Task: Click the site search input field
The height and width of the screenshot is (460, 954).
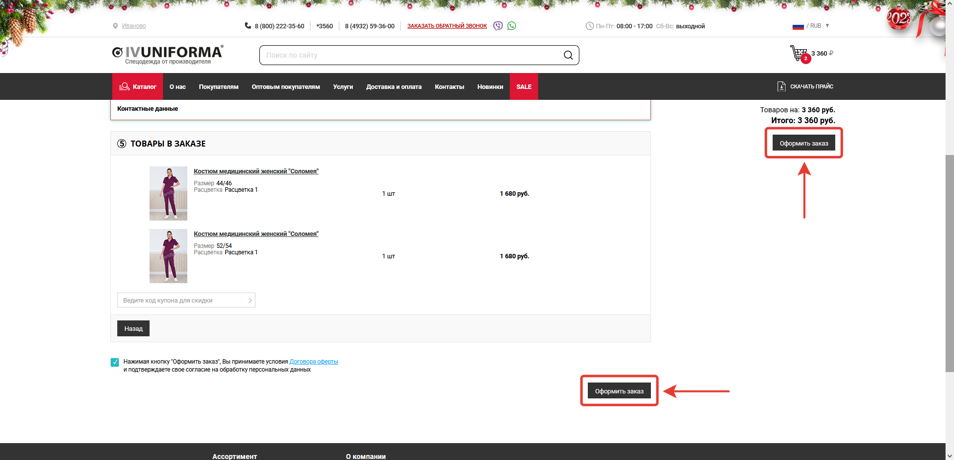Action: (x=411, y=55)
